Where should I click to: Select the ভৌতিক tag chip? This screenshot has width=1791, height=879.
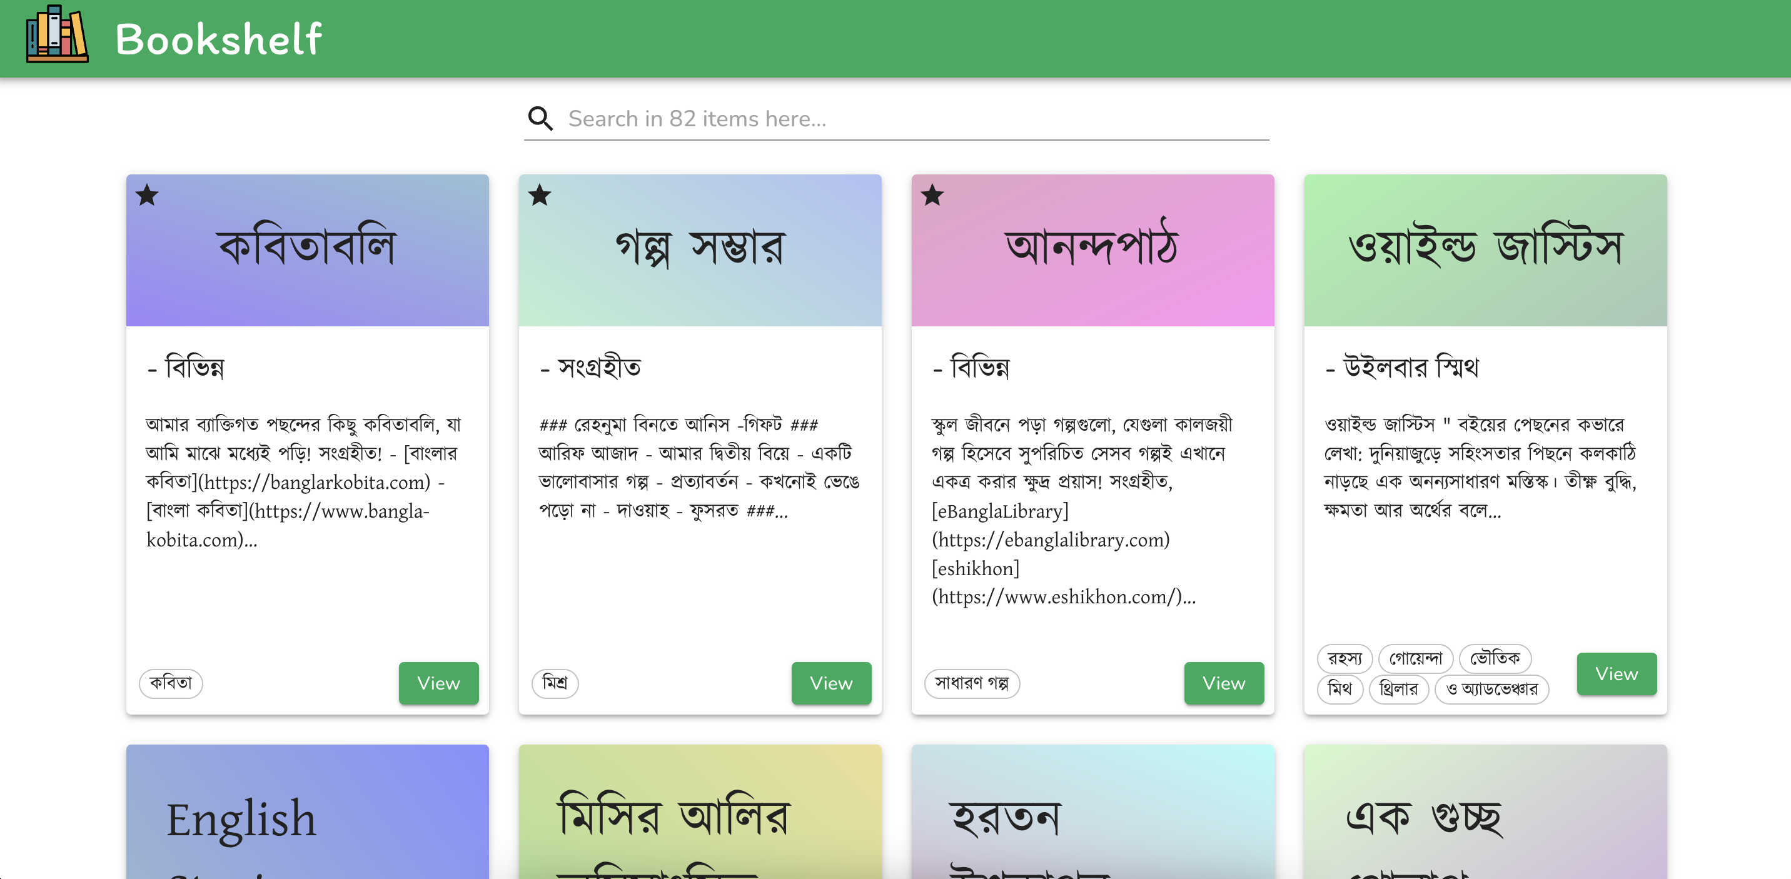click(x=1495, y=658)
